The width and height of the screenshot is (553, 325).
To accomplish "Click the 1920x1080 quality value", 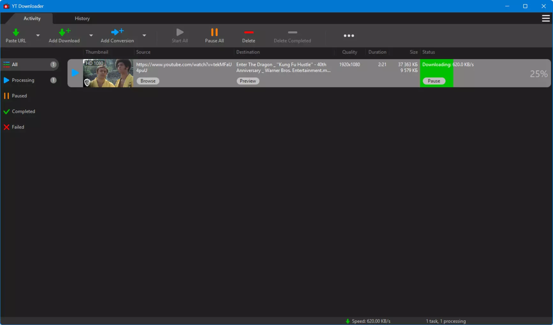I will click(350, 65).
